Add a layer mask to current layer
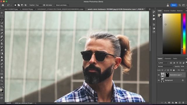Image resolution: width=187 pixels, height=105 pixels. [169, 103]
